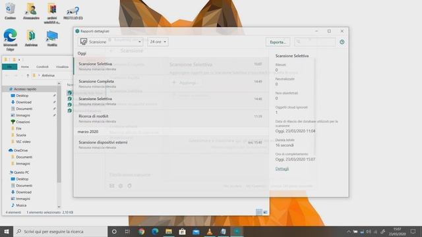Click the help icon in the reports window
This screenshot has width=422, height=237.
(x=342, y=42)
